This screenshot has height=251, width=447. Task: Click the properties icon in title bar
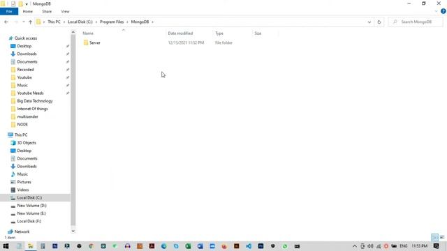point(13,4)
